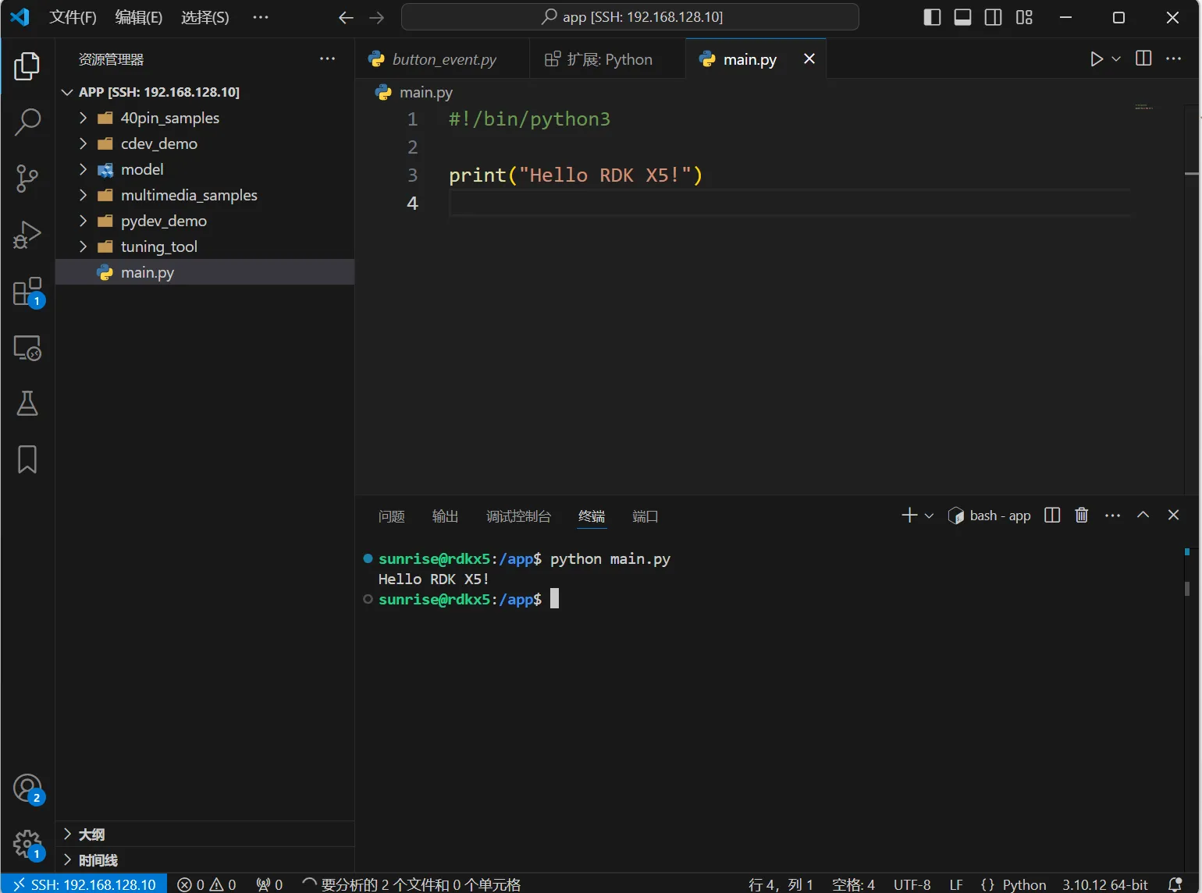Screen dimensions: 1202x893
Task: Switch to the 调试控制台 panel tab
Action: 518,516
